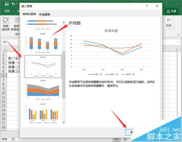182x142 pixels.
Task: Click row header 15
Action: coord(3,114)
